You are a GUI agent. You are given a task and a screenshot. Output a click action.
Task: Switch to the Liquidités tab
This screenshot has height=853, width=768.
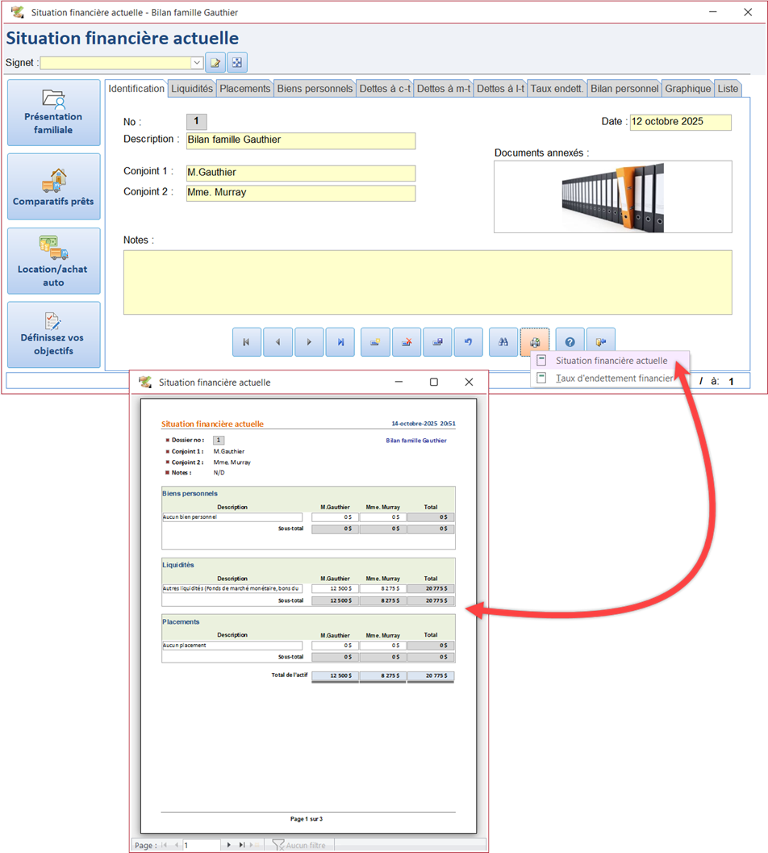[x=192, y=89]
